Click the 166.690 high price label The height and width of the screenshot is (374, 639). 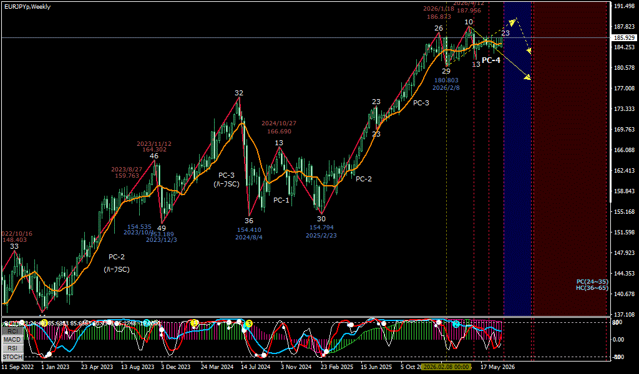(279, 131)
